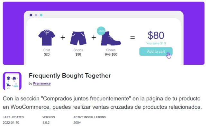Click the shirt icon in the banner
Screen dimensions: 209x129
(47, 38)
